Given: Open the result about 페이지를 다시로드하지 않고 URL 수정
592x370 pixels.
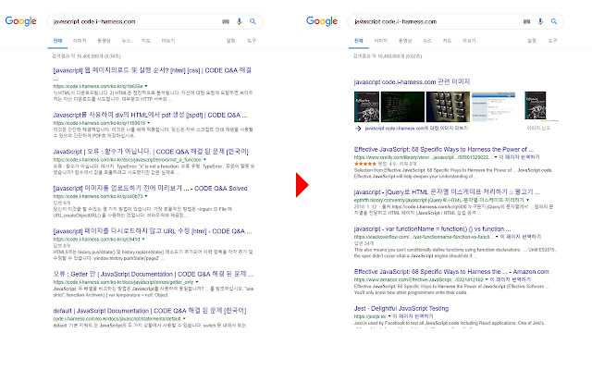Looking at the screenshot, I should (152, 231).
